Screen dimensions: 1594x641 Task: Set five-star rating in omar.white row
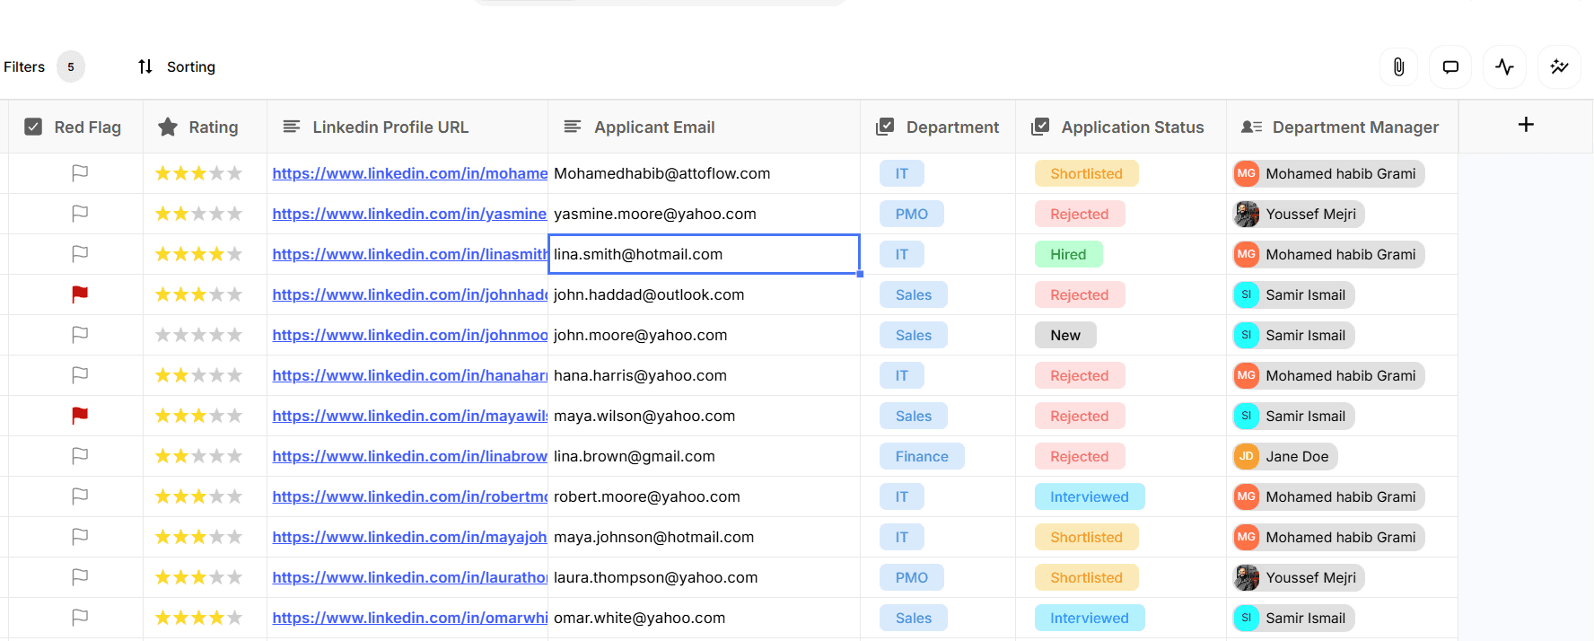(234, 618)
